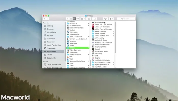Click the Quick Look eye button
The height and width of the screenshot is (101, 178).
[x=105, y=19]
